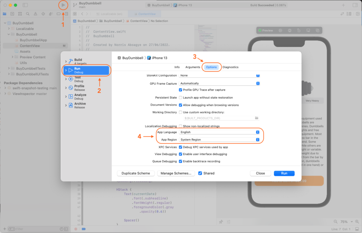Select the Assets item in navigator

click(x=25, y=52)
